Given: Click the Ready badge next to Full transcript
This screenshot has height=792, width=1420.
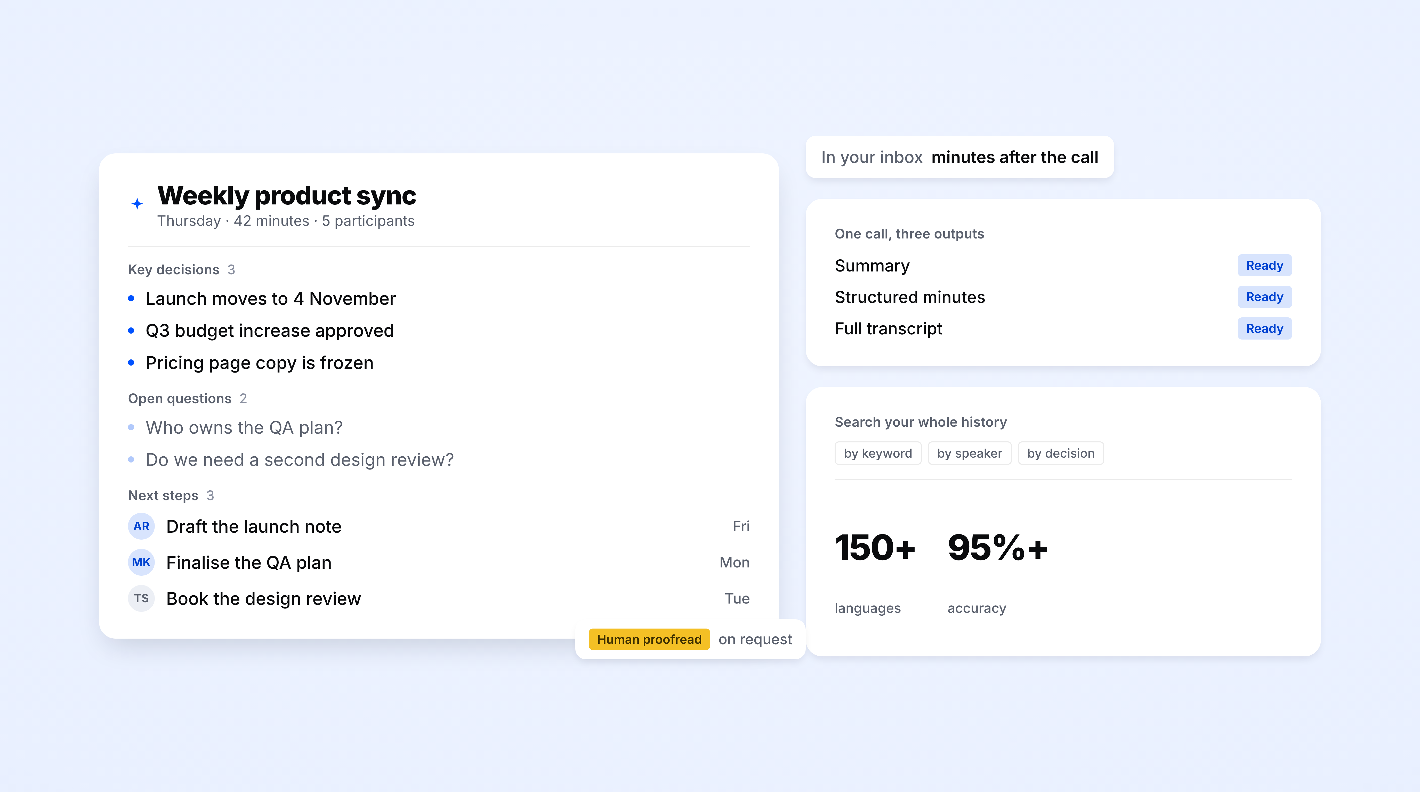Looking at the screenshot, I should (x=1264, y=328).
